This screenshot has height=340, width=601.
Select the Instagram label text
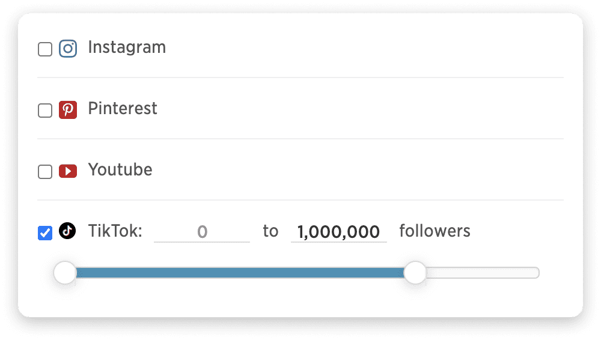[127, 47]
